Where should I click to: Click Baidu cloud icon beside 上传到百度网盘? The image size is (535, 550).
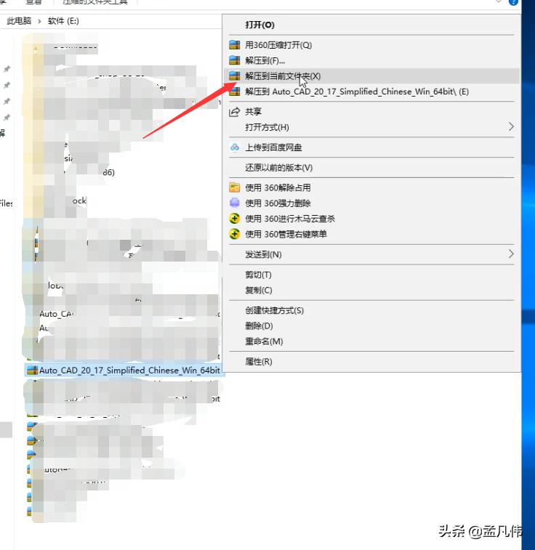234,147
